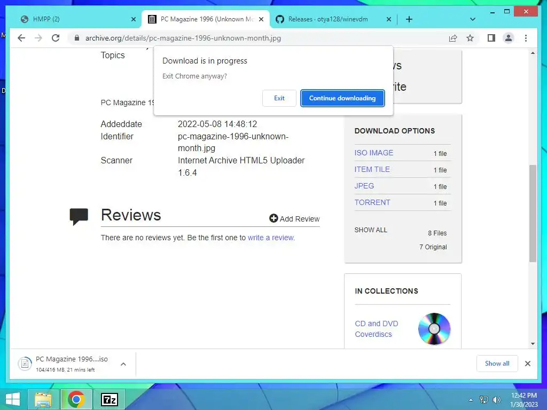Open the JPEG download link
The height and width of the screenshot is (410, 547).
pos(364,186)
